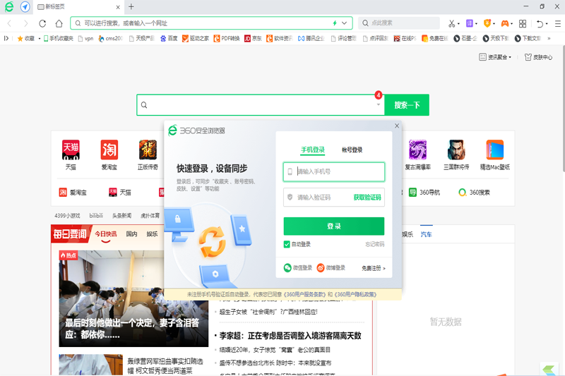The width and height of the screenshot is (565, 376).
Task: Open a new tab with plus button
Action: pos(131,6)
